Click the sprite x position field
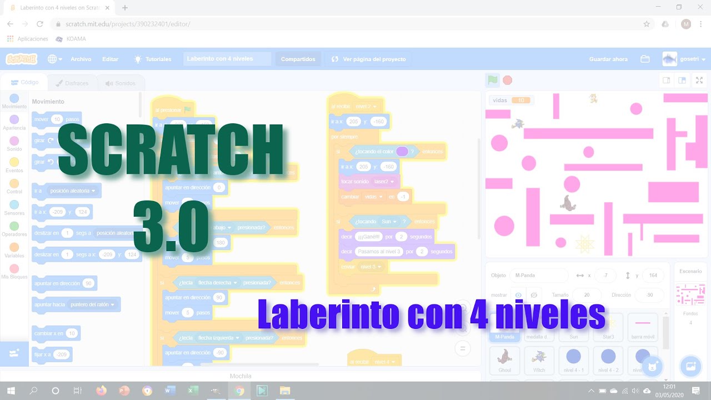The width and height of the screenshot is (711, 400). tap(605, 276)
